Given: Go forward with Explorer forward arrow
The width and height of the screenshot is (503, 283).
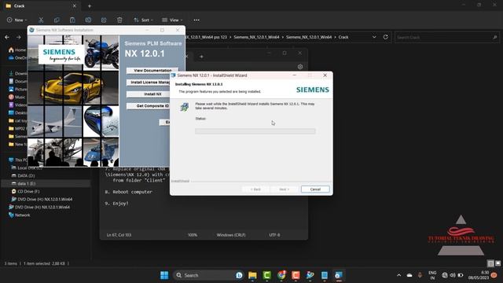Looking at the screenshot, I should tap(19, 37).
